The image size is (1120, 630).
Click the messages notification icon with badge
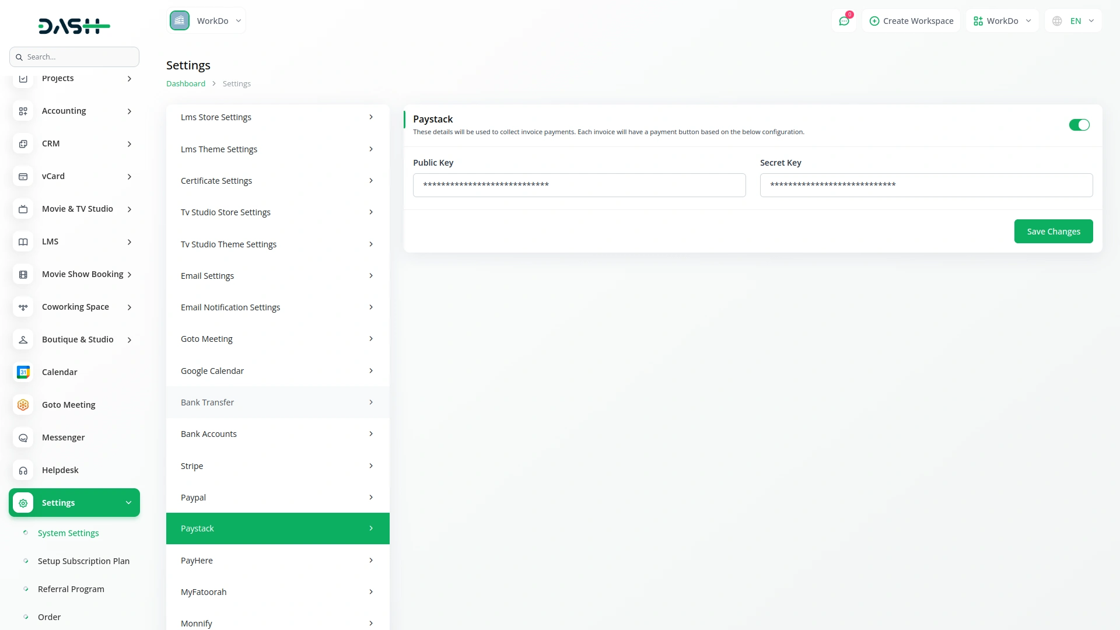click(x=844, y=20)
